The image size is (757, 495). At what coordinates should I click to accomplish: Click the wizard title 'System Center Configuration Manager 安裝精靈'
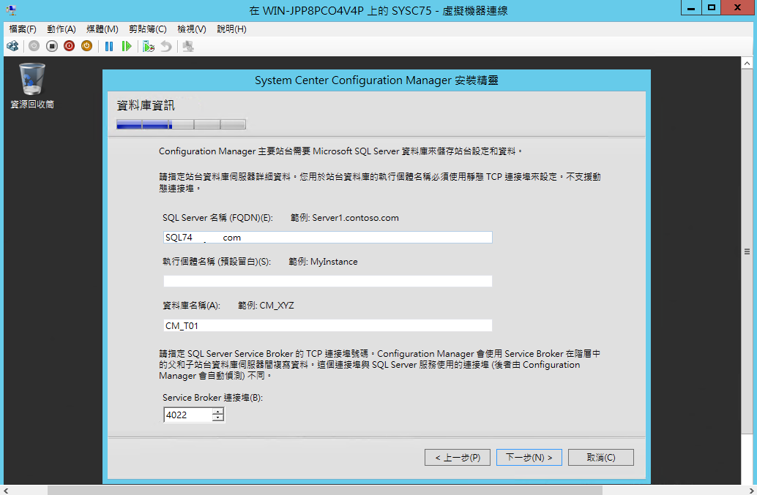(x=376, y=80)
